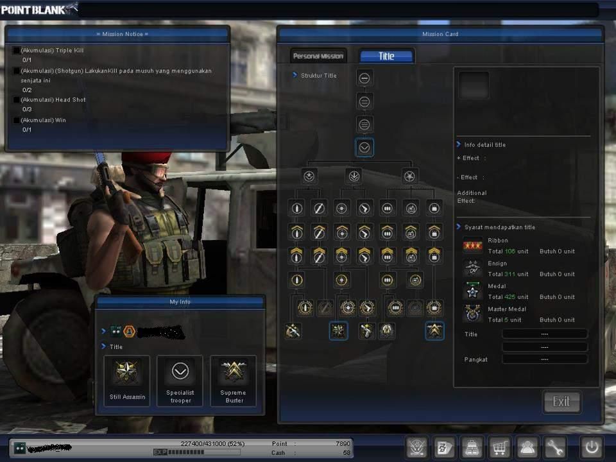Select the single-chevron bullet title icon

tap(296, 232)
